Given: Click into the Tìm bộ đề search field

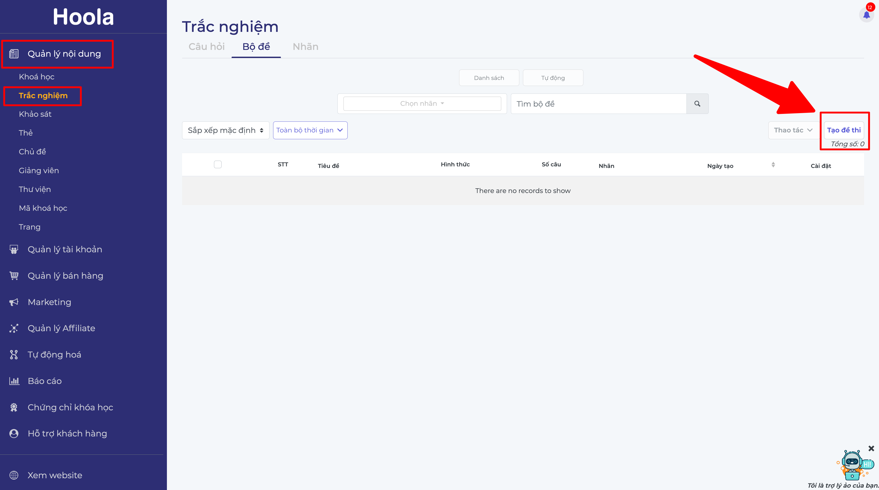Looking at the screenshot, I should click(x=599, y=104).
